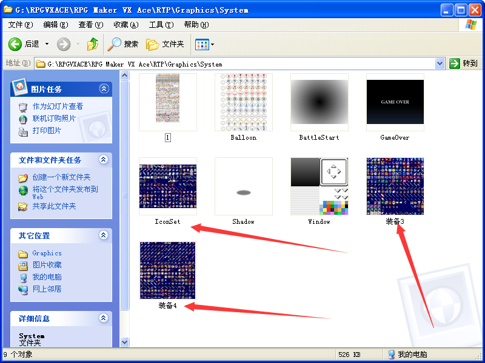Click the sidebar scroll down arrow
Screen dimensions: 485x363
tap(124, 342)
